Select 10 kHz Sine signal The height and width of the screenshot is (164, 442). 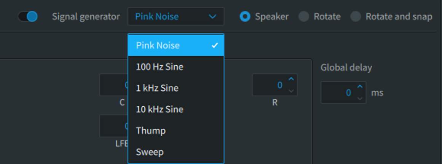click(176, 109)
